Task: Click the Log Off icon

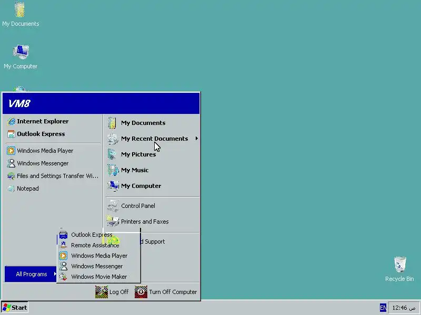Action: point(102,292)
